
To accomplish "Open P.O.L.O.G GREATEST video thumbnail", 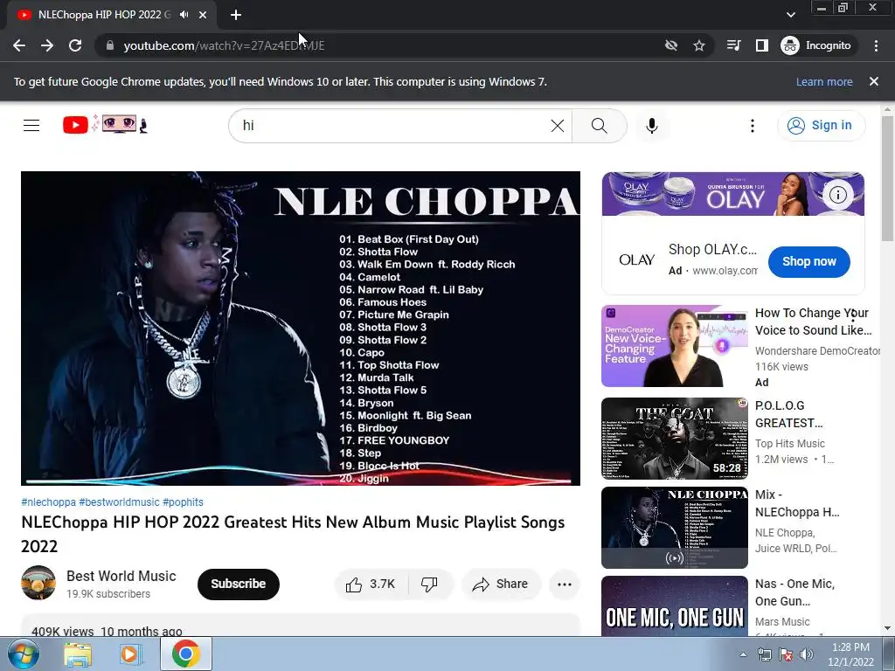I will pyautogui.click(x=675, y=439).
